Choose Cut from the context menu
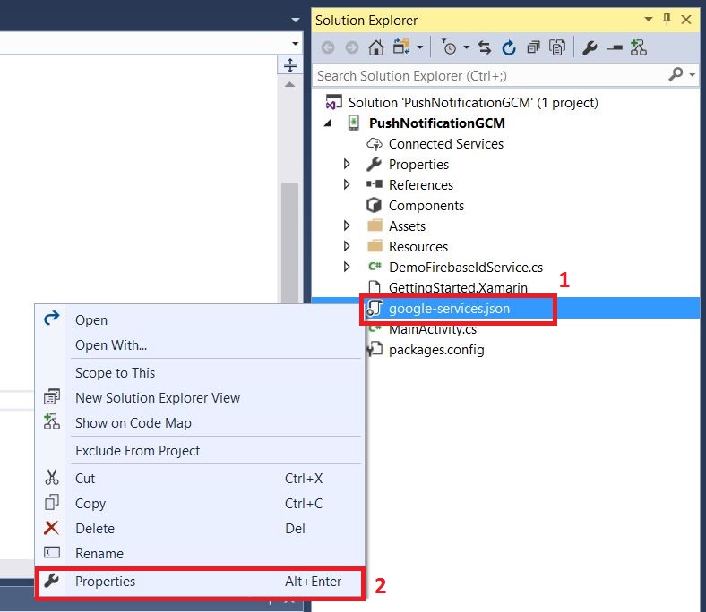The width and height of the screenshot is (706, 612). coord(200,479)
